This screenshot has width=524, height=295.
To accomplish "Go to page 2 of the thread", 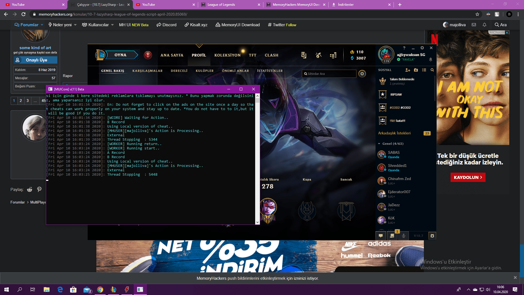I will pyautogui.click(x=21, y=101).
